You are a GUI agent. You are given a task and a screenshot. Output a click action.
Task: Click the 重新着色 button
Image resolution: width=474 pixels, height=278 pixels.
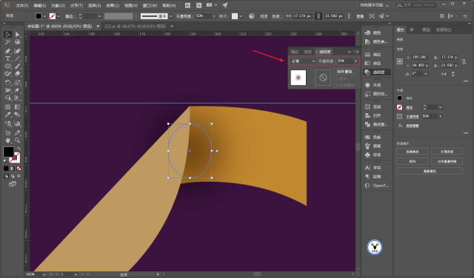430,171
